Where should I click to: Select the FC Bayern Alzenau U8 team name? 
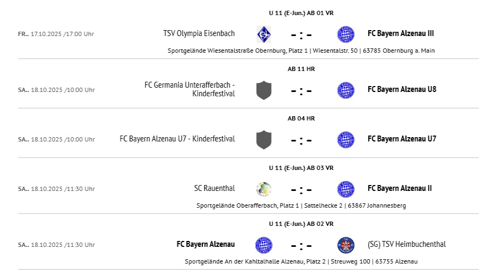point(401,89)
